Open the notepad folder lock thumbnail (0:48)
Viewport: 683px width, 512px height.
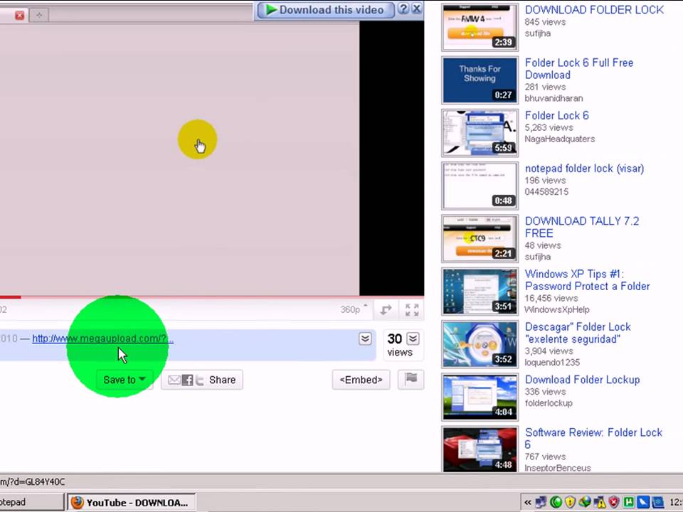[480, 186]
